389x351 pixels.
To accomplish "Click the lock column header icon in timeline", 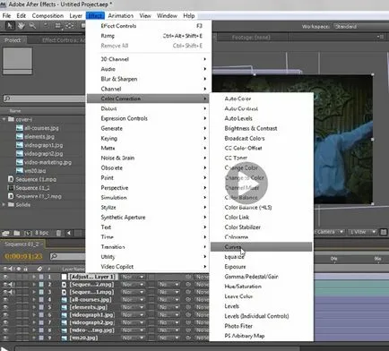I will click(x=25, y=269).
